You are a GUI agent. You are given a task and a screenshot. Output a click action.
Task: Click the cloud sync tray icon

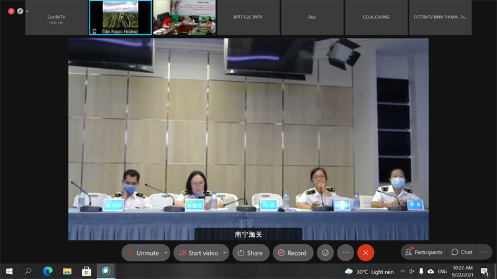[x=431, y=272]
